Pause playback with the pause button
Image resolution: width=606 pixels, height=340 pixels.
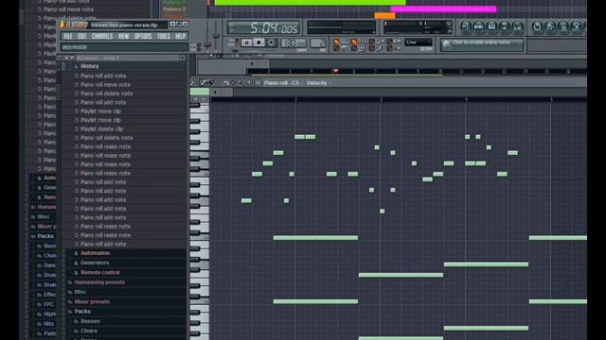tap(246, 42)
